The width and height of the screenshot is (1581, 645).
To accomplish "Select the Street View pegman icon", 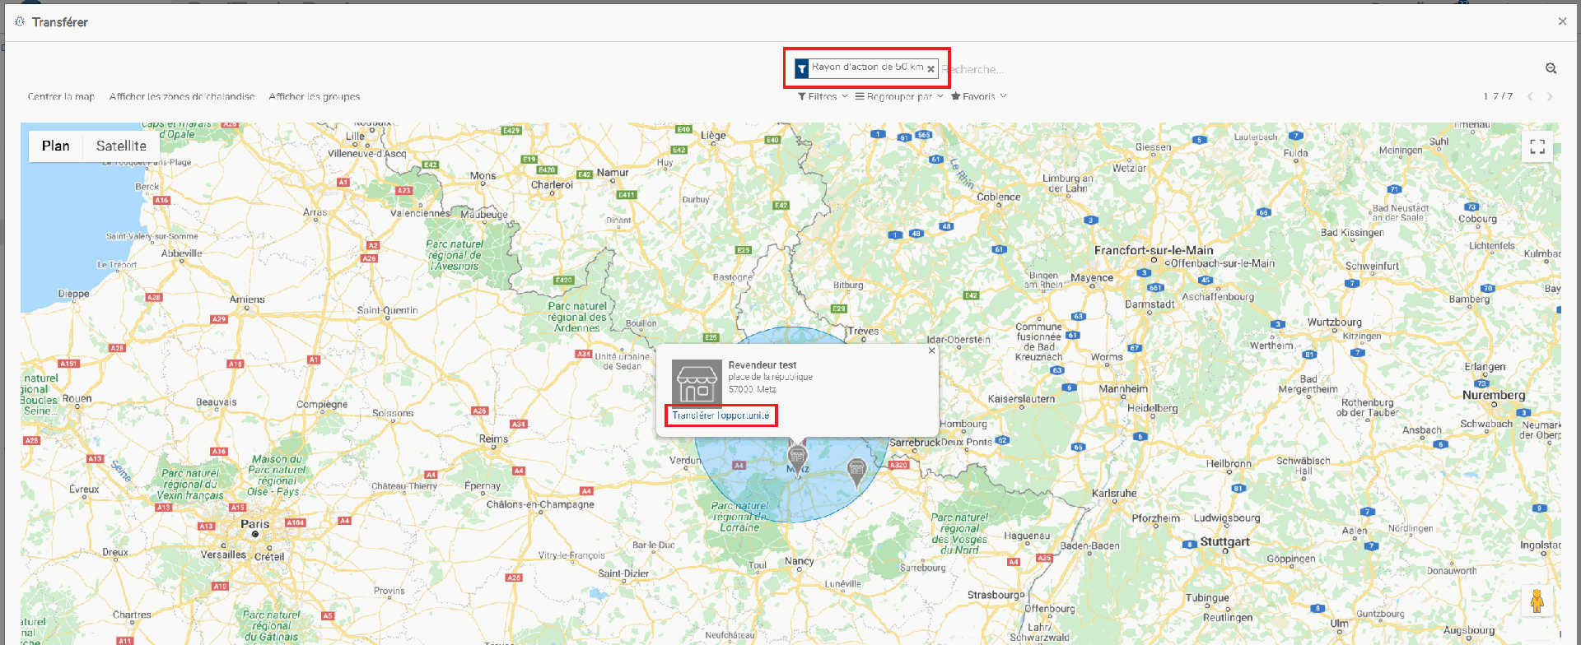I will pyautogui.click(x=1537, y=601).
